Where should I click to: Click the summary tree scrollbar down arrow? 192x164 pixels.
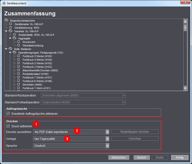click(185, 88)
